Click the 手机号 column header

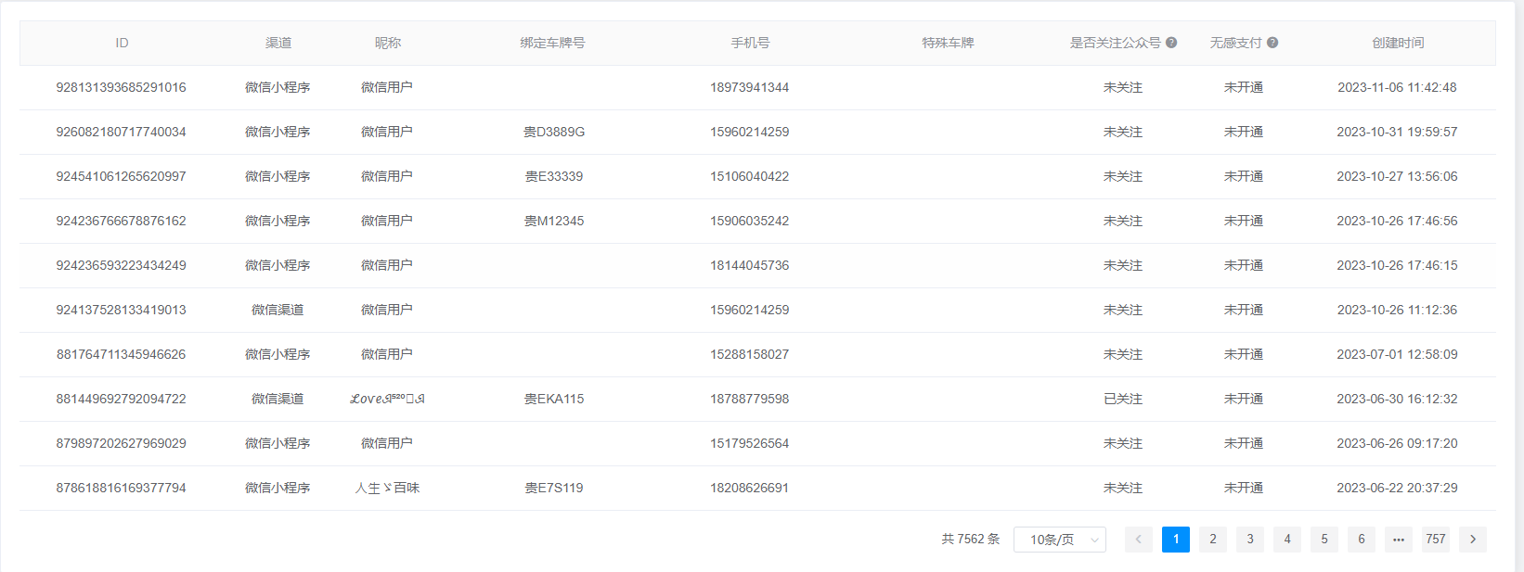(x=749, y=43)
